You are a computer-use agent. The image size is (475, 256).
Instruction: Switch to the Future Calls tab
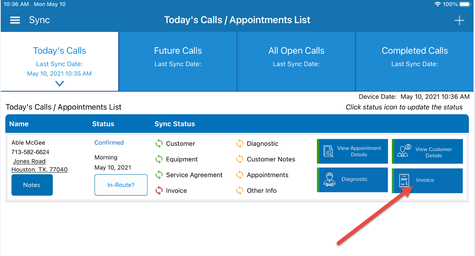[x=178, y=51]
